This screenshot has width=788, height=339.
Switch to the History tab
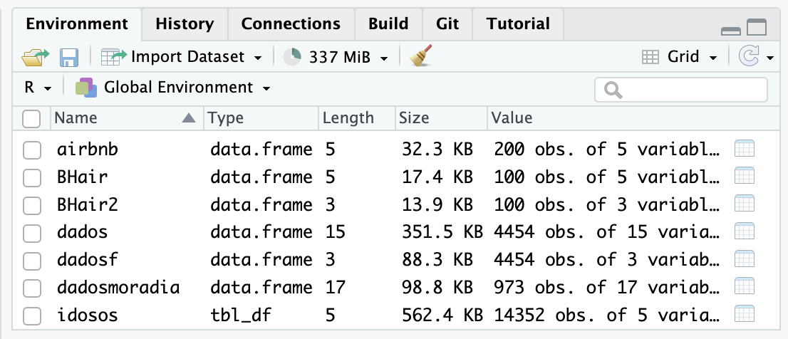point(185,24)
